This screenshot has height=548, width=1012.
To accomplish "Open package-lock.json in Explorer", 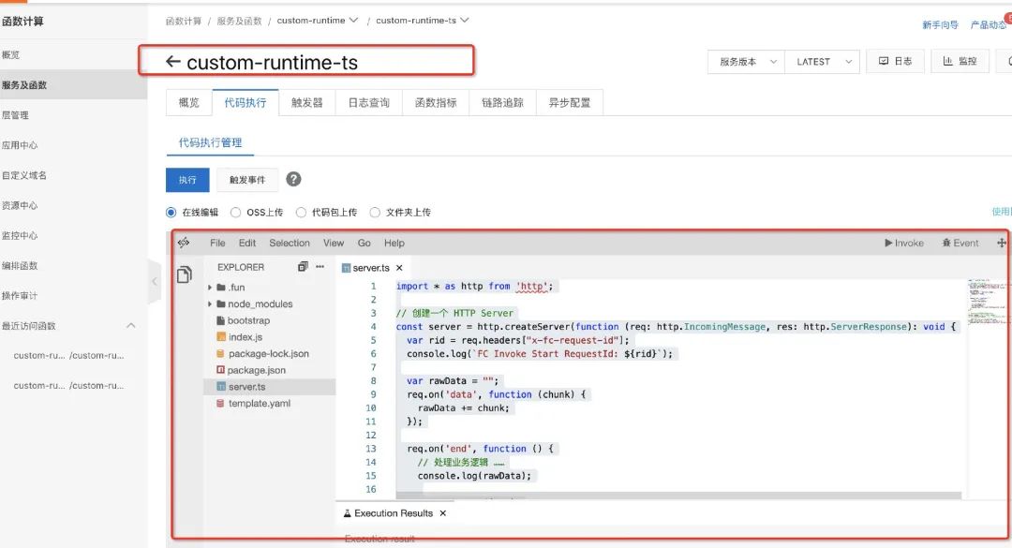I will tap(270, 354).
